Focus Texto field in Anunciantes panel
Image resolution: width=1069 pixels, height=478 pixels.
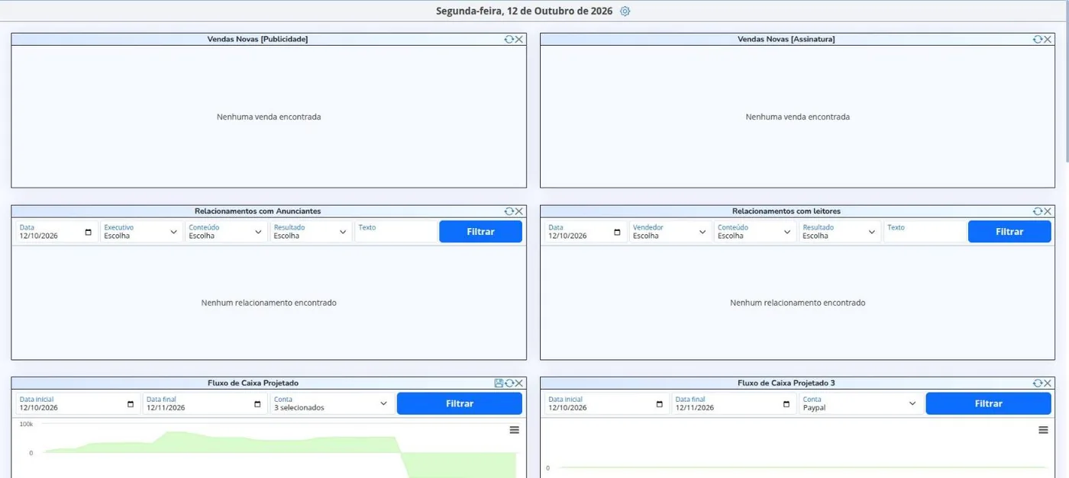[x=396, y=232]
